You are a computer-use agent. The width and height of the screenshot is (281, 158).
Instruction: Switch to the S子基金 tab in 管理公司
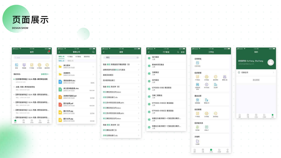[78, 57]
